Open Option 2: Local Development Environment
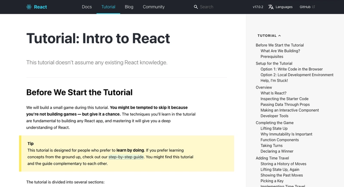The height and width of the screenshot is (187, 344). point(297,75)
